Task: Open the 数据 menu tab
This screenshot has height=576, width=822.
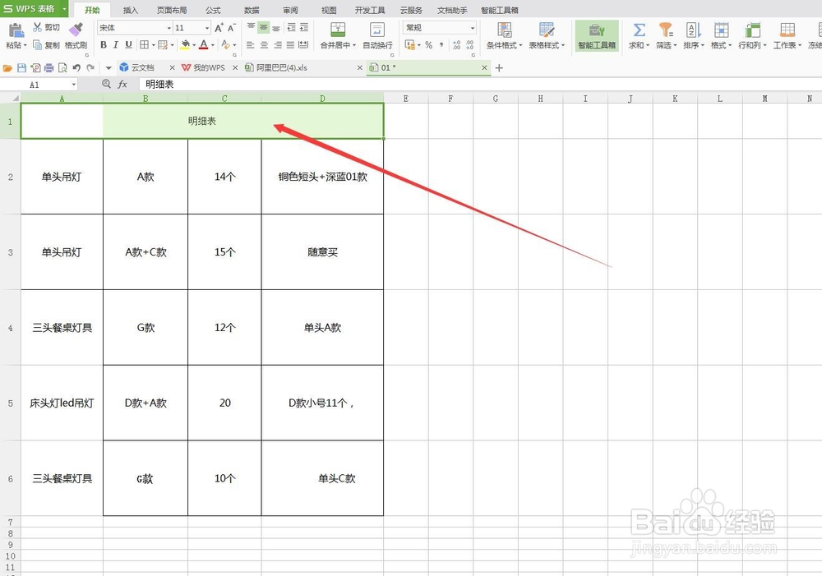Action: click(x=251, y=10)
